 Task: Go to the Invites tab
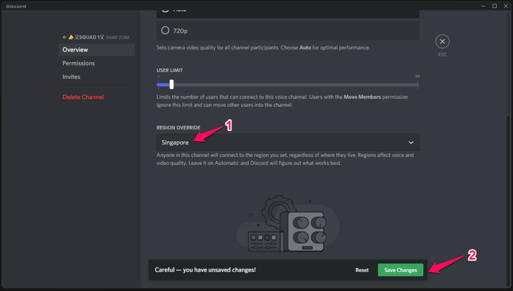71,77
